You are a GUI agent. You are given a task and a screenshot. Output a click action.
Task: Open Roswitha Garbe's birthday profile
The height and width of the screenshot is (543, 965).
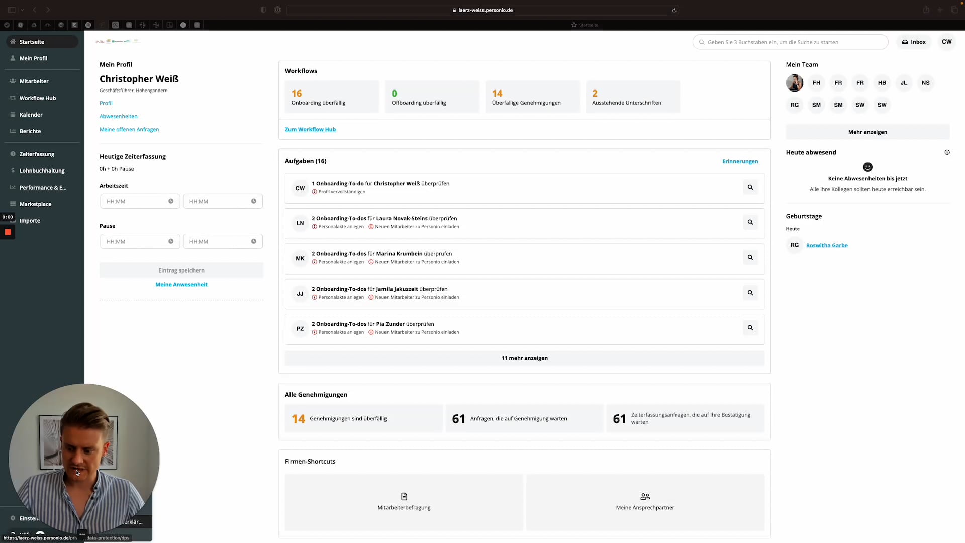coord(827,245)
